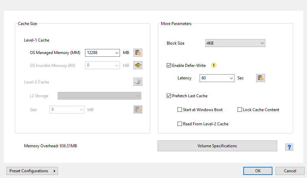Disable the Enable Defer-Write checkbox
The image size is (307, 178).
click(169, 66)
